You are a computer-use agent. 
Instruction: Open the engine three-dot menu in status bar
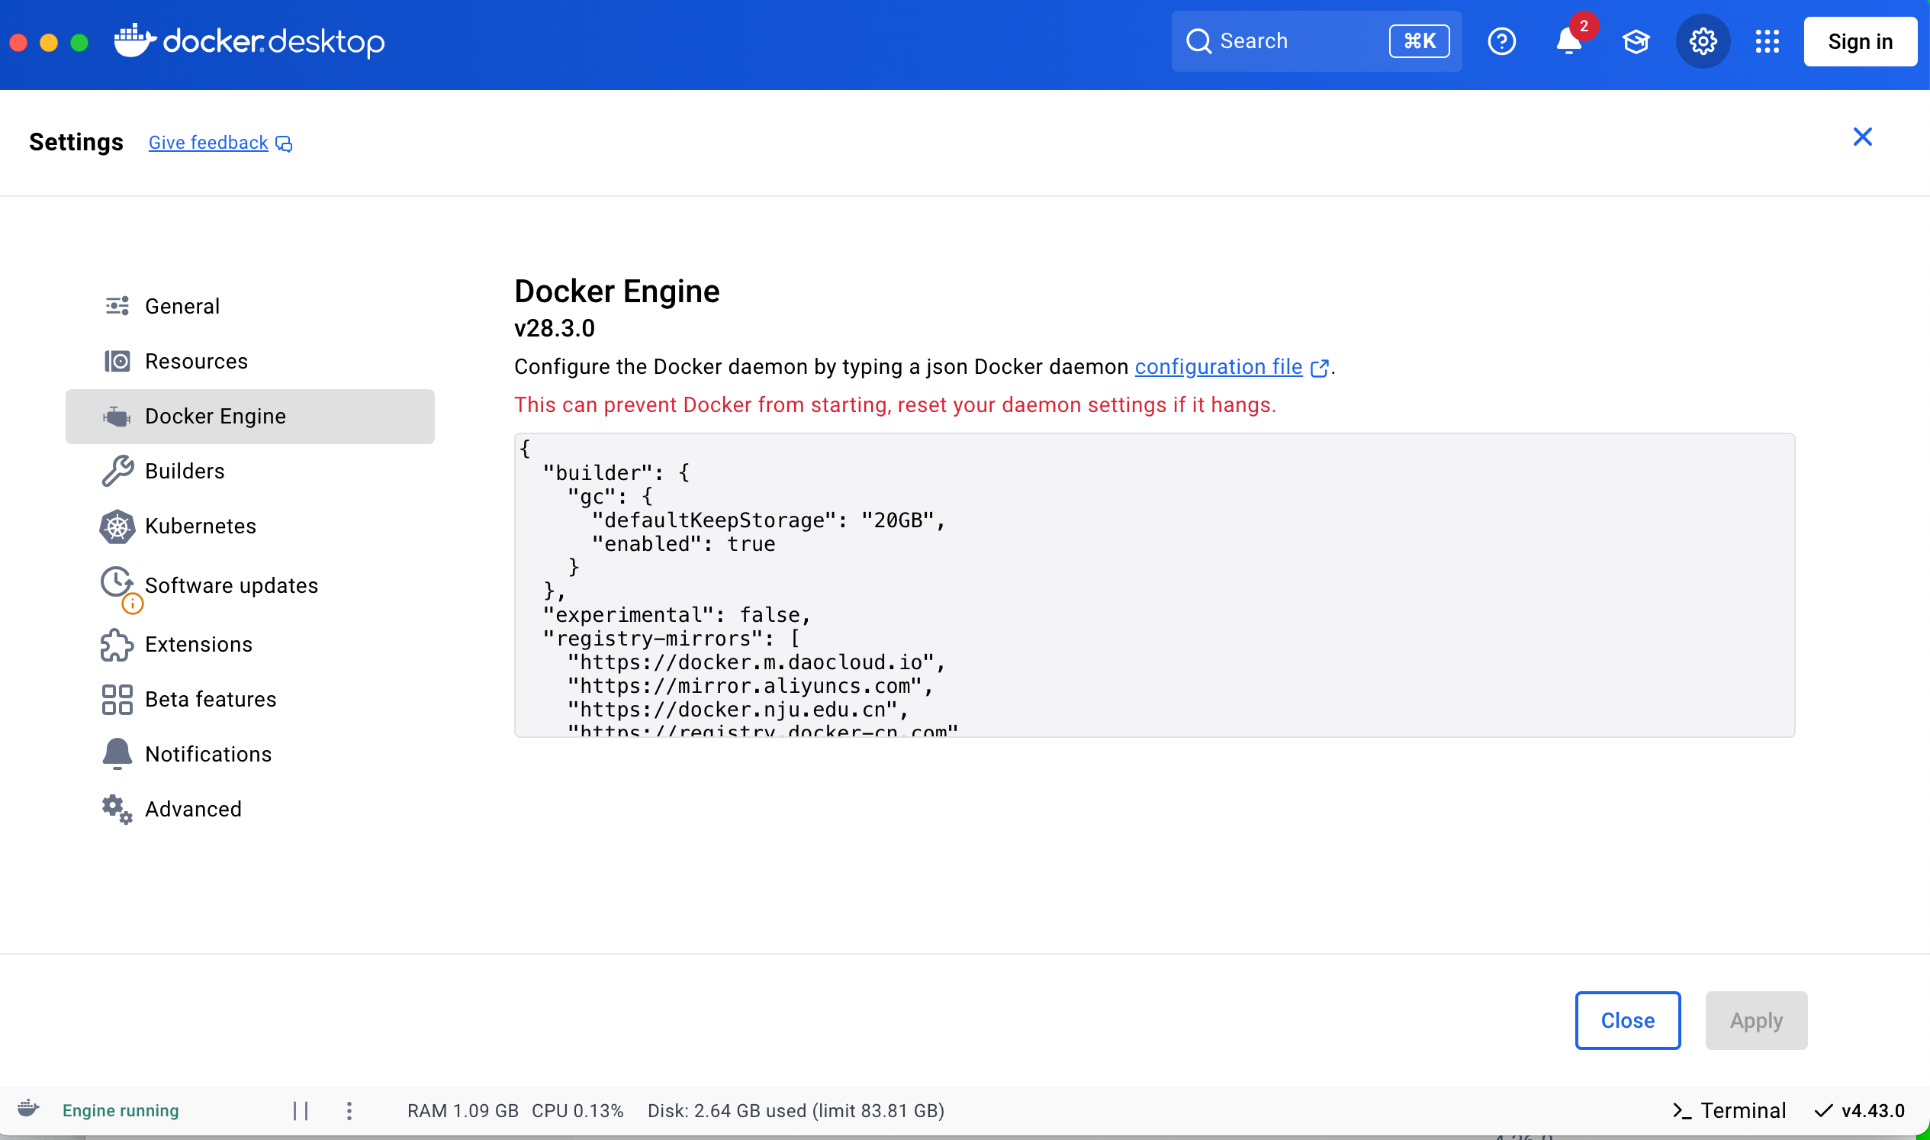click(349, 1111)
